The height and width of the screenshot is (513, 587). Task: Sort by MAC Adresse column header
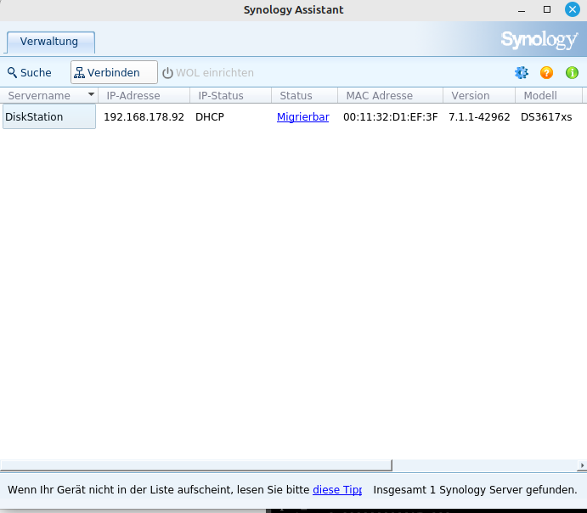(x=380, y=96)
